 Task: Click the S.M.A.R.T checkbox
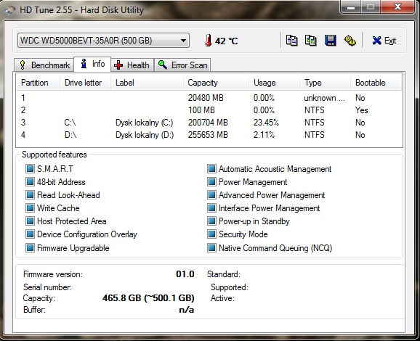point(30,169)
